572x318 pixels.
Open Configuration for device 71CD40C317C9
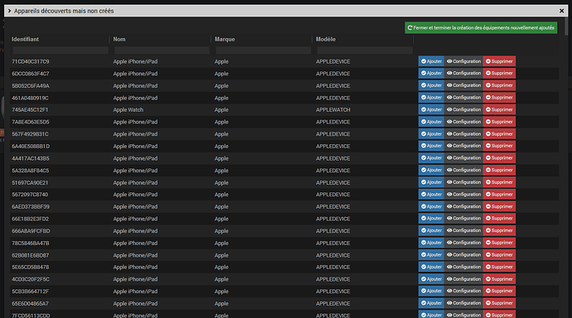click(x=463, y=61)
